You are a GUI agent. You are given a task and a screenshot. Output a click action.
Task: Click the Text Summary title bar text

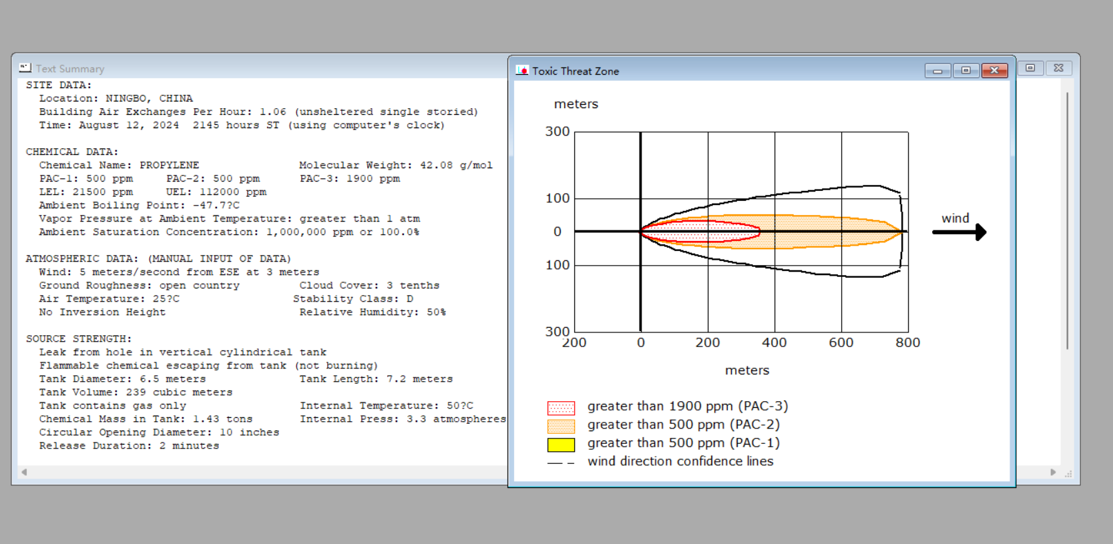(70, 69)
